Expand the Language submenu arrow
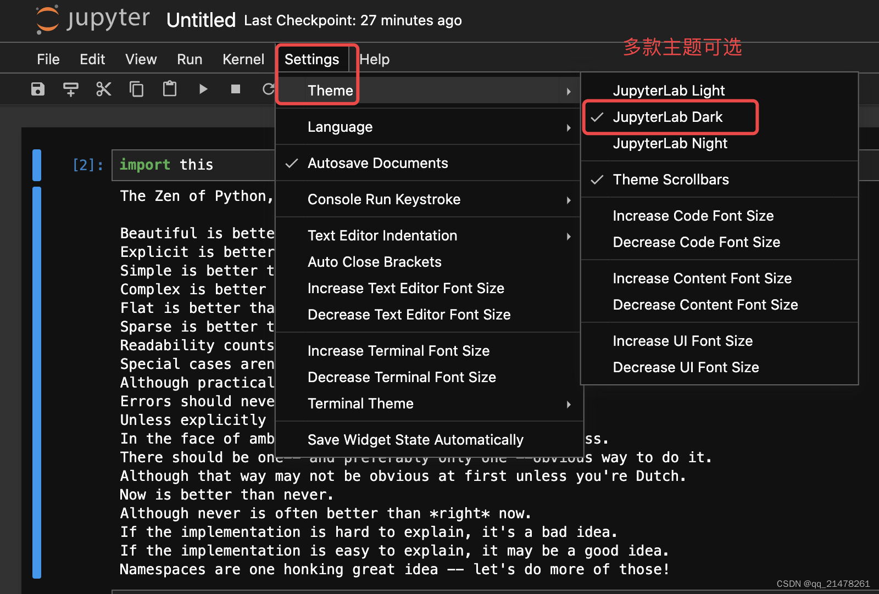This screenshot has width=879, height=594. pyautogui.click(x=569, y=127)
